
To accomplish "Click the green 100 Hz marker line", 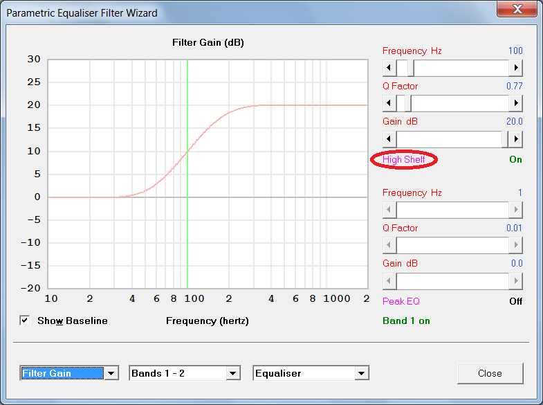I will [x=187, y=173].
